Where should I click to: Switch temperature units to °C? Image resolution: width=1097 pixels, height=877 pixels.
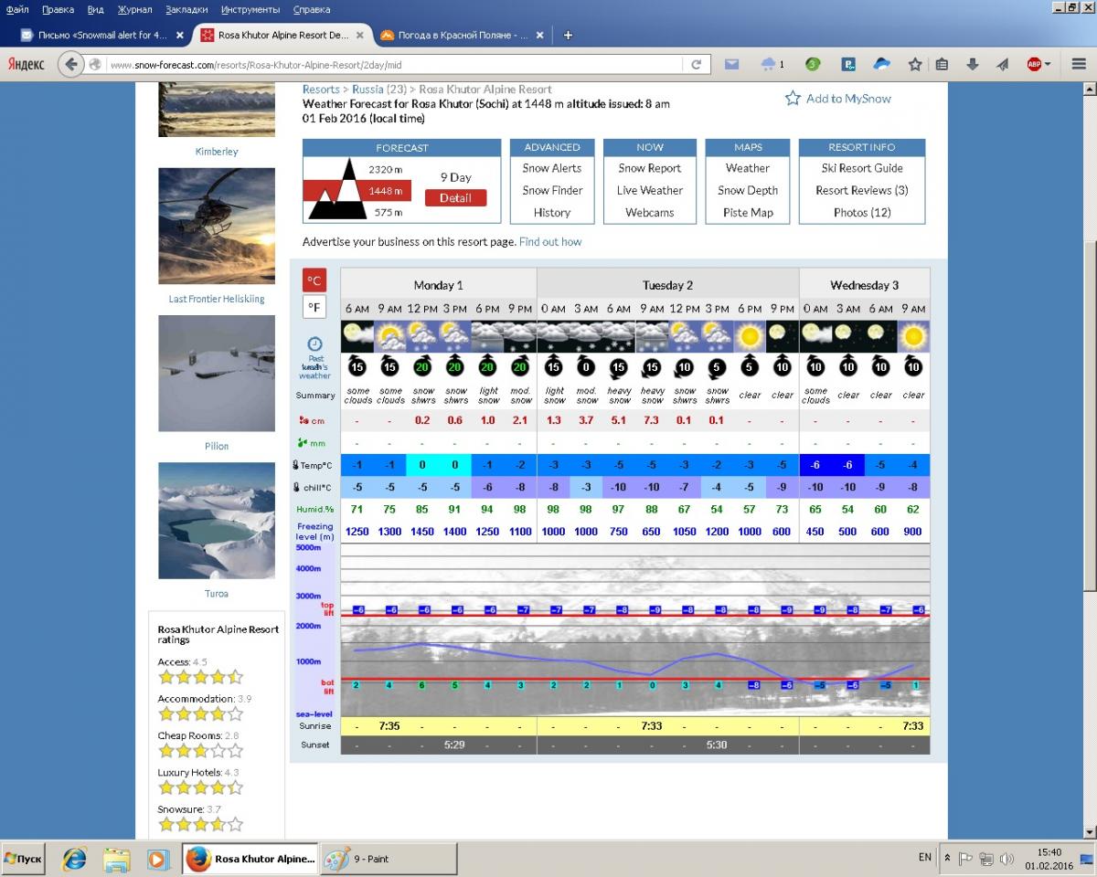point(314,280)
